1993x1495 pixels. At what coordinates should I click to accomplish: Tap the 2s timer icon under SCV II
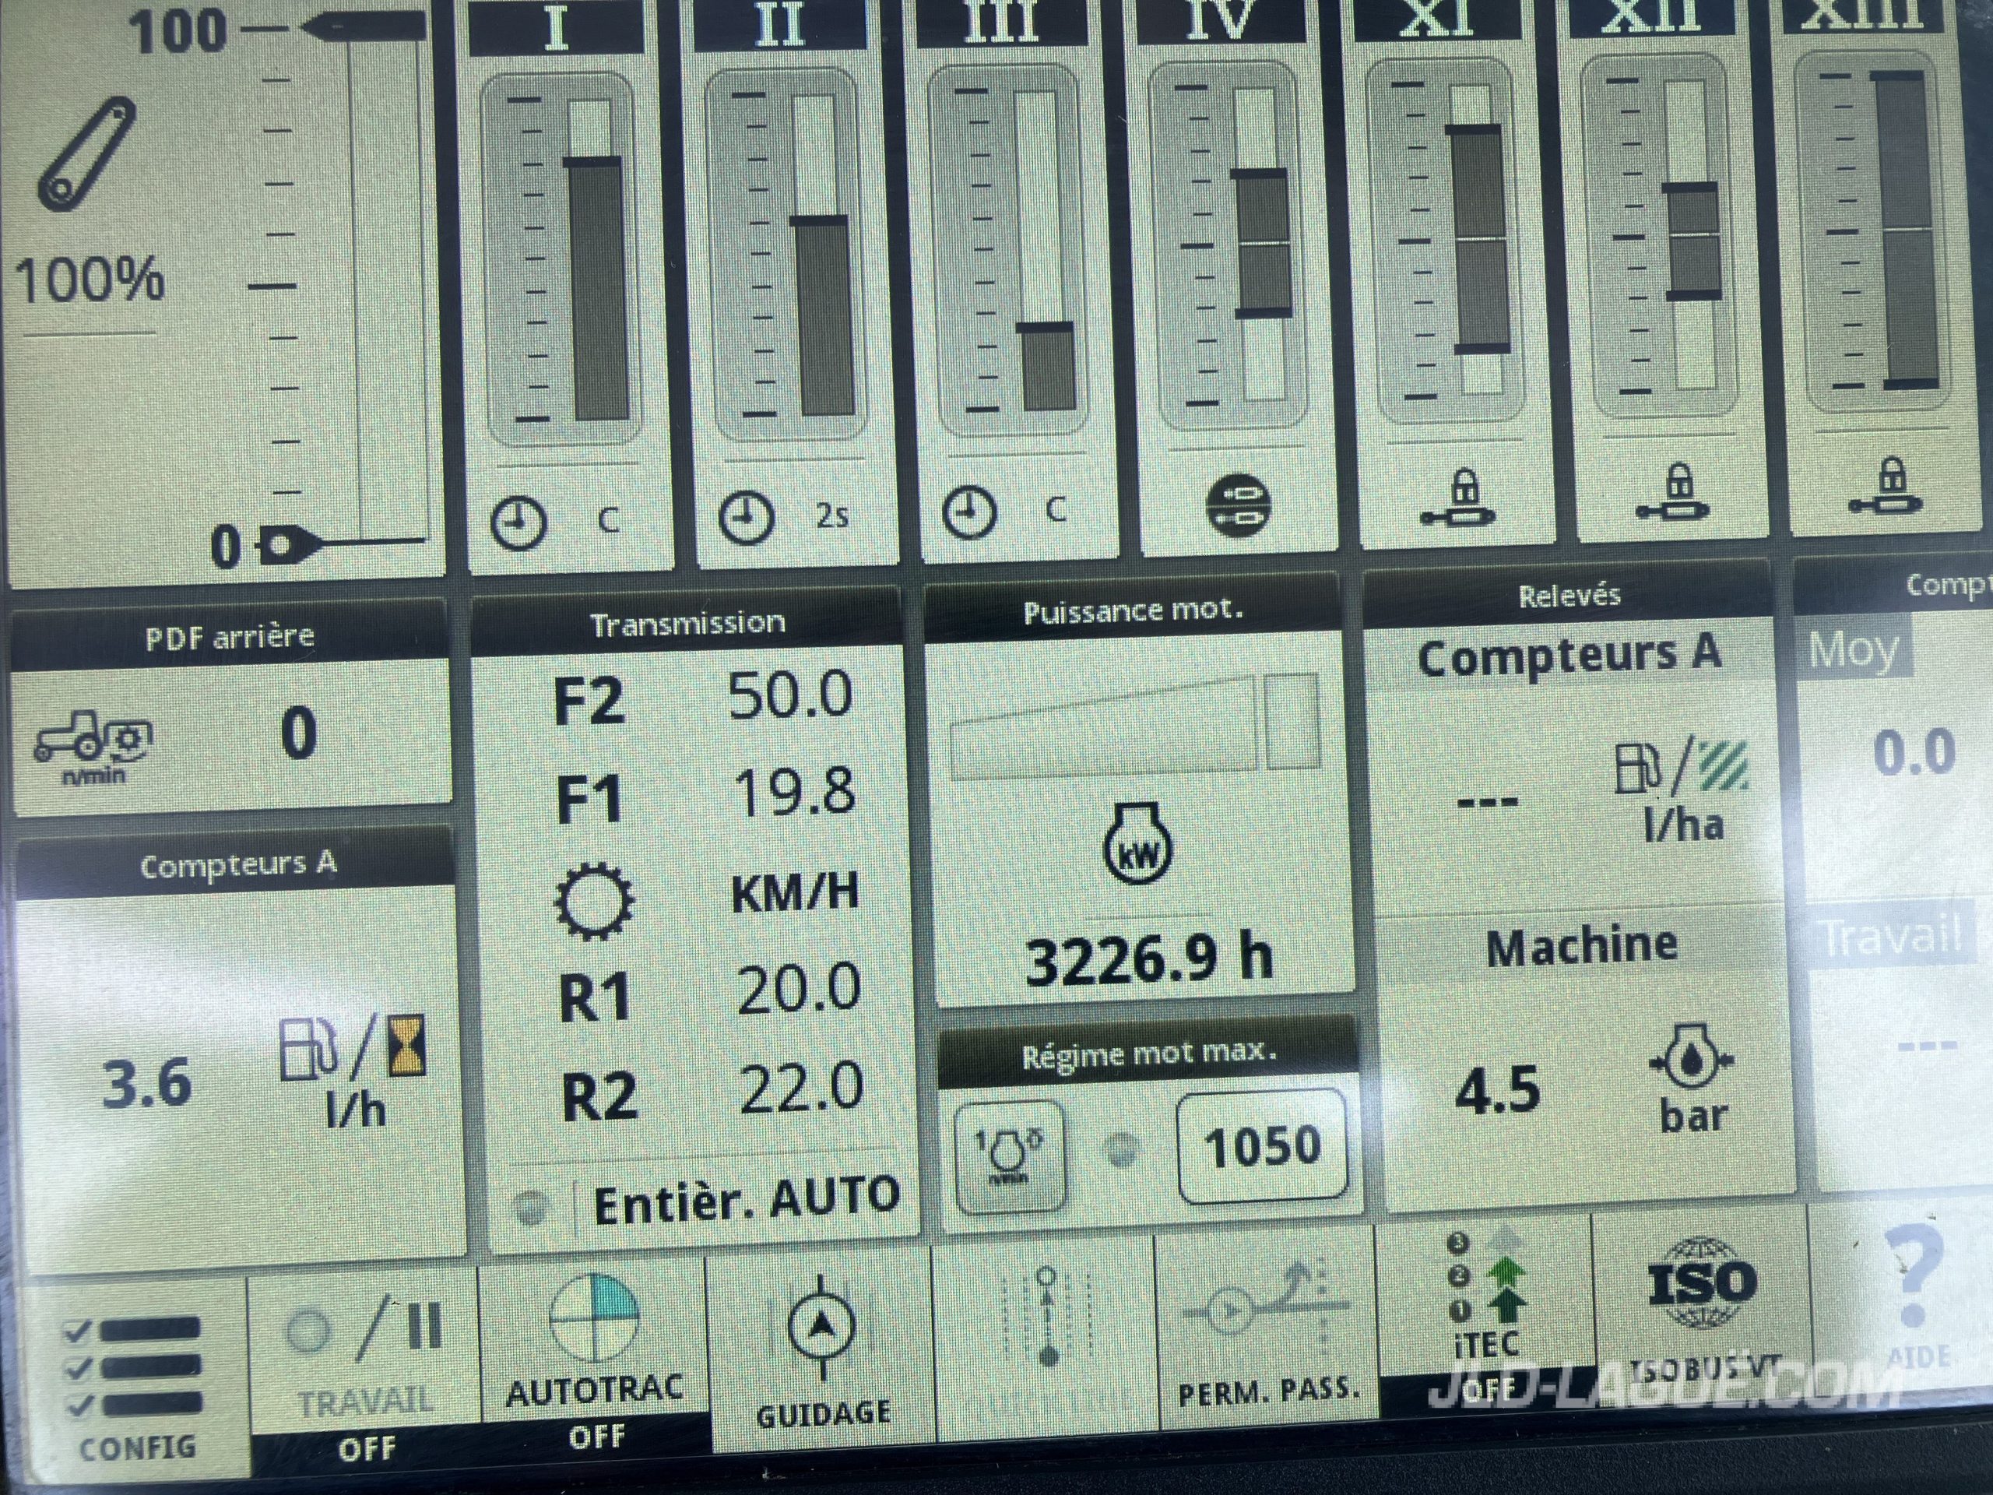point(746,517)
